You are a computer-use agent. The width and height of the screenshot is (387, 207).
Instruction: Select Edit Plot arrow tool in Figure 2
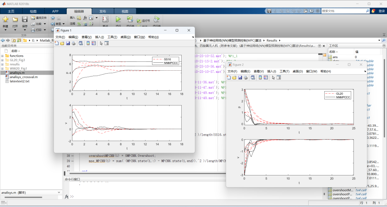pyautogui.click(x=273, y=77)
